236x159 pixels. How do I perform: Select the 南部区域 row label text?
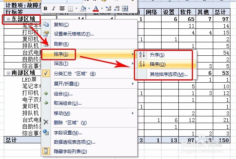coord(23,73)
